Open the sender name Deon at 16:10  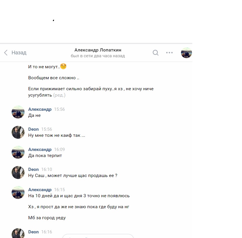pyautogui.click(x=33, y=169)
